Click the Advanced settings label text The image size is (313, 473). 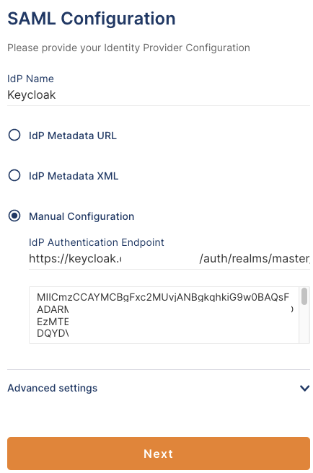[52, 388]
